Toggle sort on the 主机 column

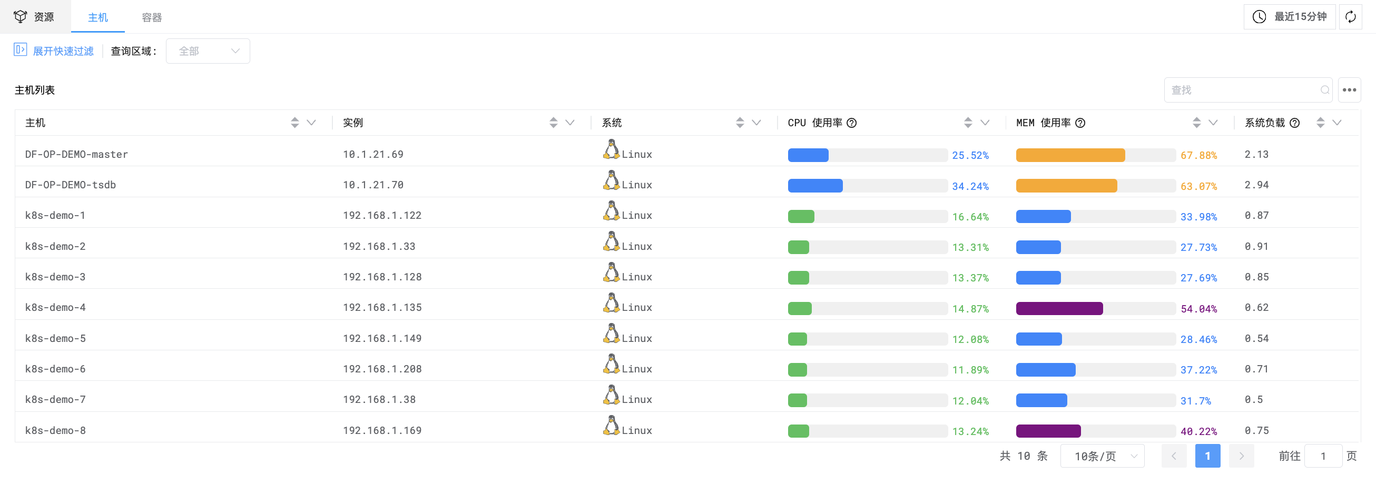[x=294, y=123]
